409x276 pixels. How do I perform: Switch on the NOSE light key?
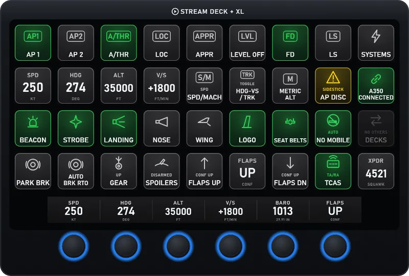[x=162, y=129]
